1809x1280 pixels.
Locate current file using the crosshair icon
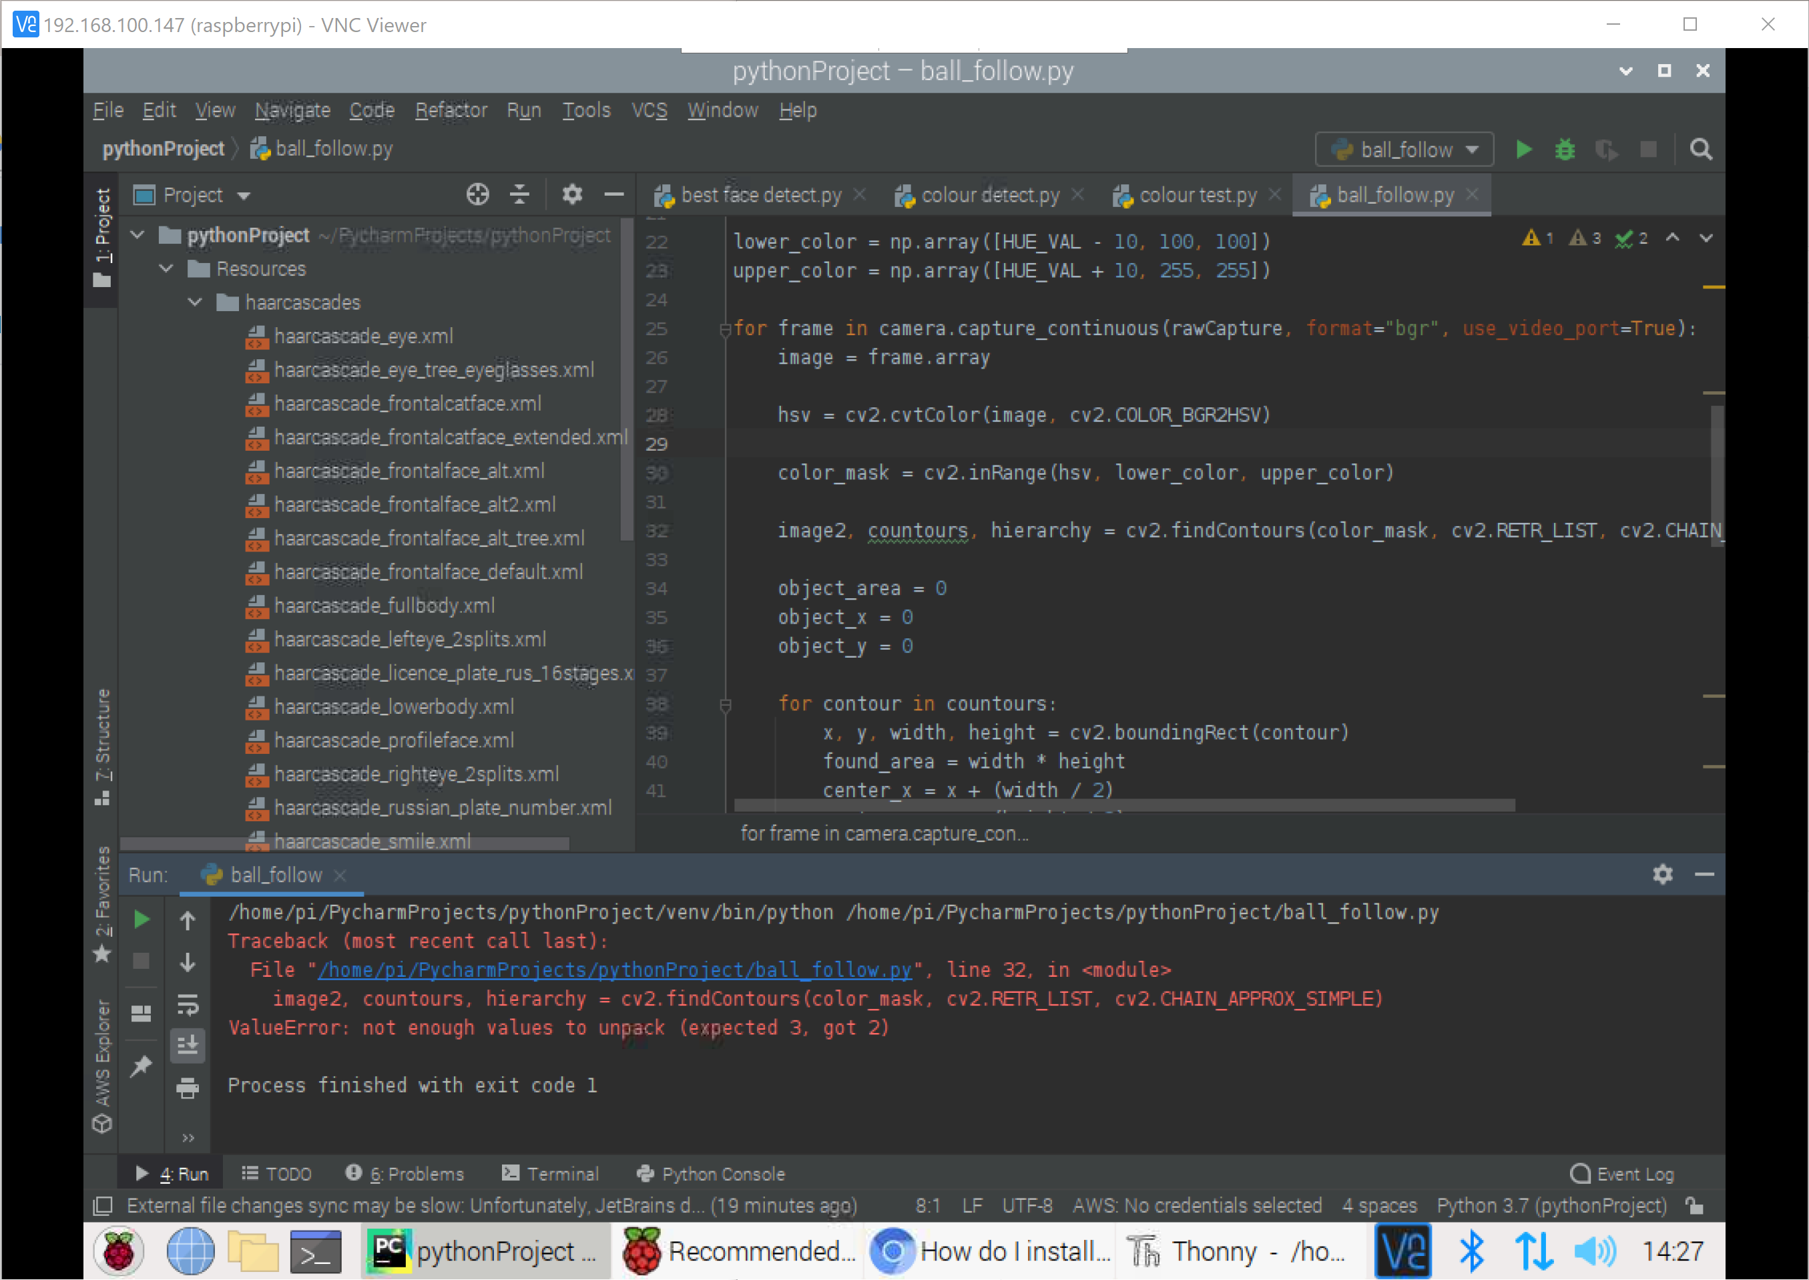[477, 195]
